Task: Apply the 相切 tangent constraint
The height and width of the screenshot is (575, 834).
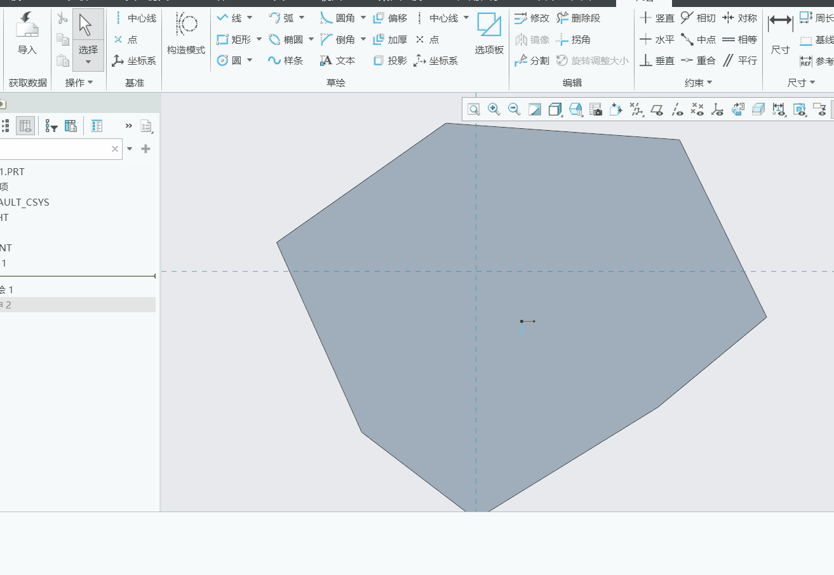Action: [x=698, y=18]
